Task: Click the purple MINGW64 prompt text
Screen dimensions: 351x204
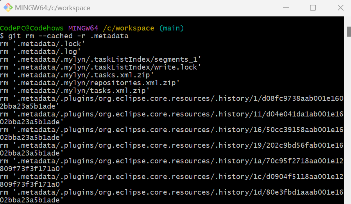Action: pos(83,28)
